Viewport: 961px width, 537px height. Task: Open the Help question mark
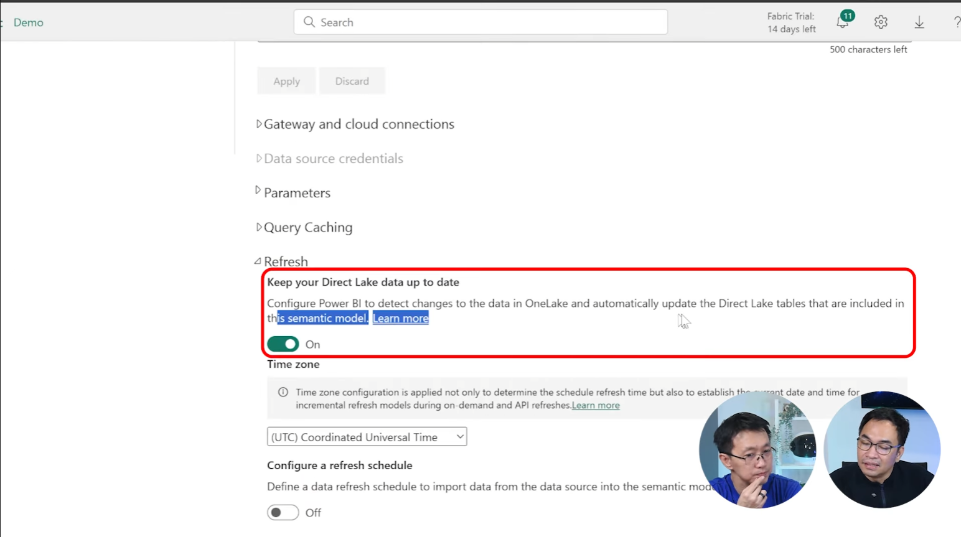[x=957, y=22]
